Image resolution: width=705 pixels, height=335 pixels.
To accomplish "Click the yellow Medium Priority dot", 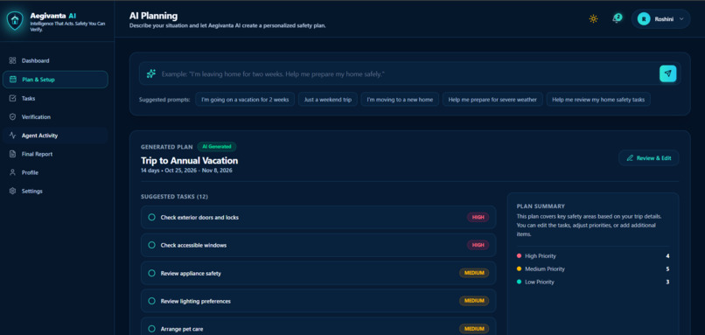I will [519, 269].
